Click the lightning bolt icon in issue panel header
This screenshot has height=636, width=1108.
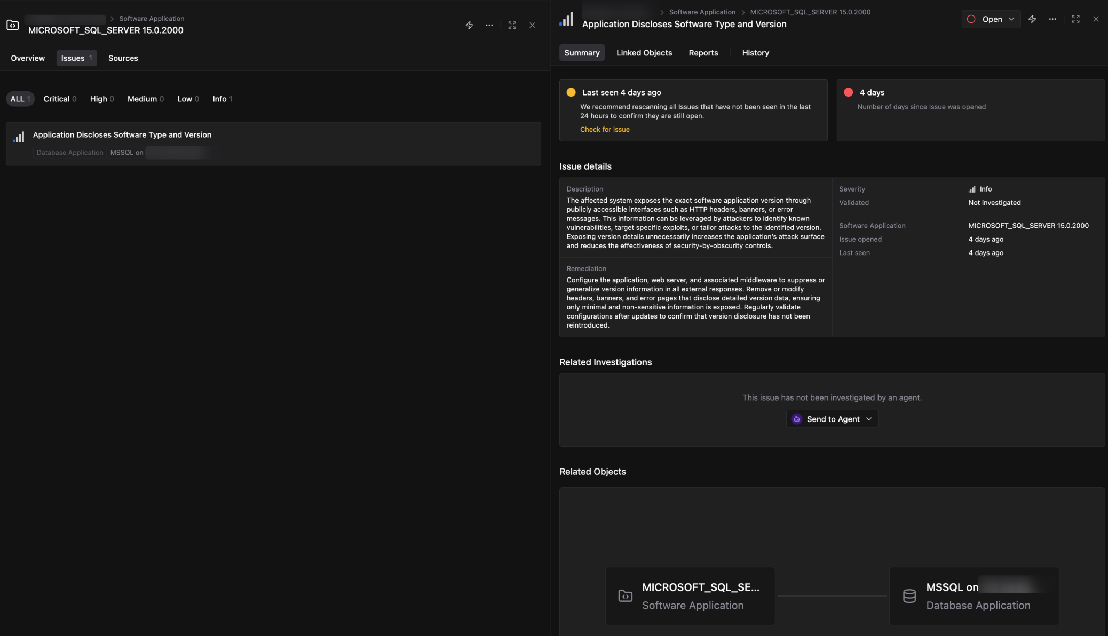click(x=1032, y=19)
